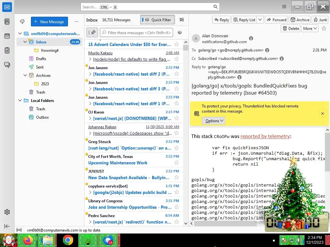Star the rust-lang/rust Option::unwrap message
Screen dimensions: 330x247
coord(177,148)
